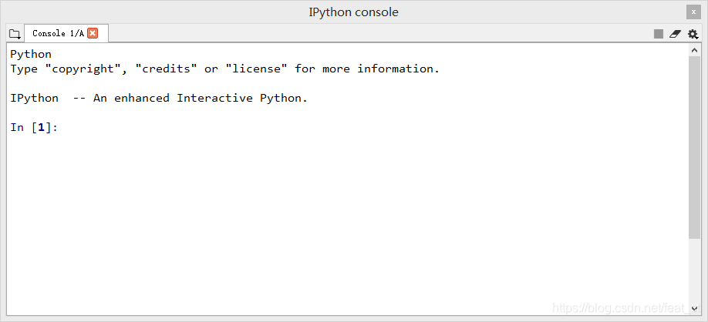Screen dimensions: 708x322
Task: Close the IPython console pane
Action: click(x=693, y=12)
